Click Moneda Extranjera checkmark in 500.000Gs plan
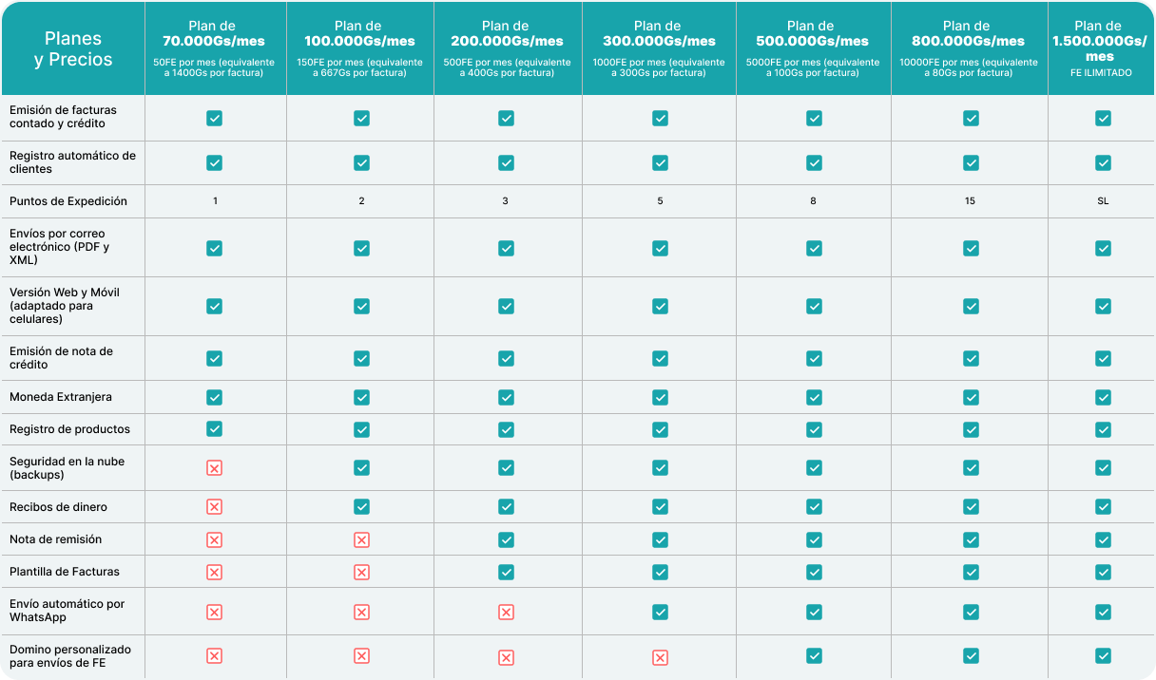 814,397
